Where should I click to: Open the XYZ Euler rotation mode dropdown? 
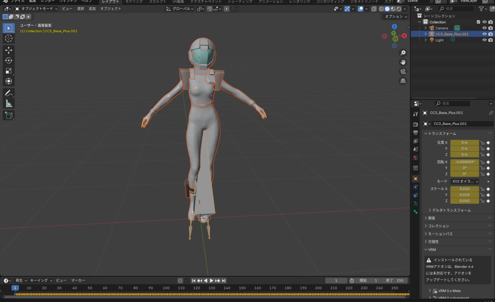(x=465, y=182)
